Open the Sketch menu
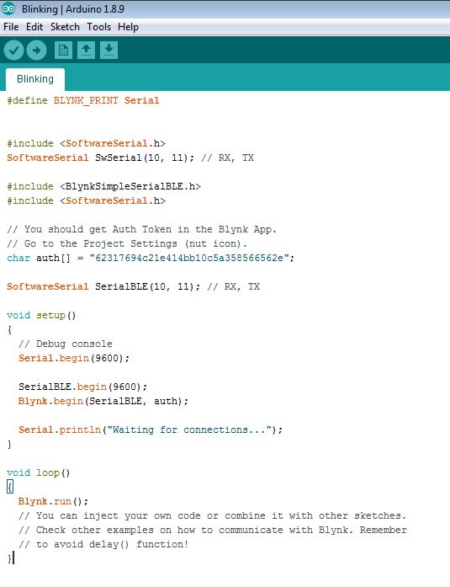 (65, 27)
